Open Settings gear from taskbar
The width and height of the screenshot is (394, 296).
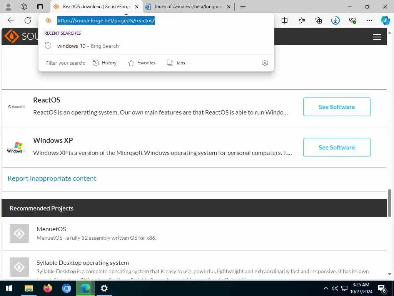click(104, 288)
